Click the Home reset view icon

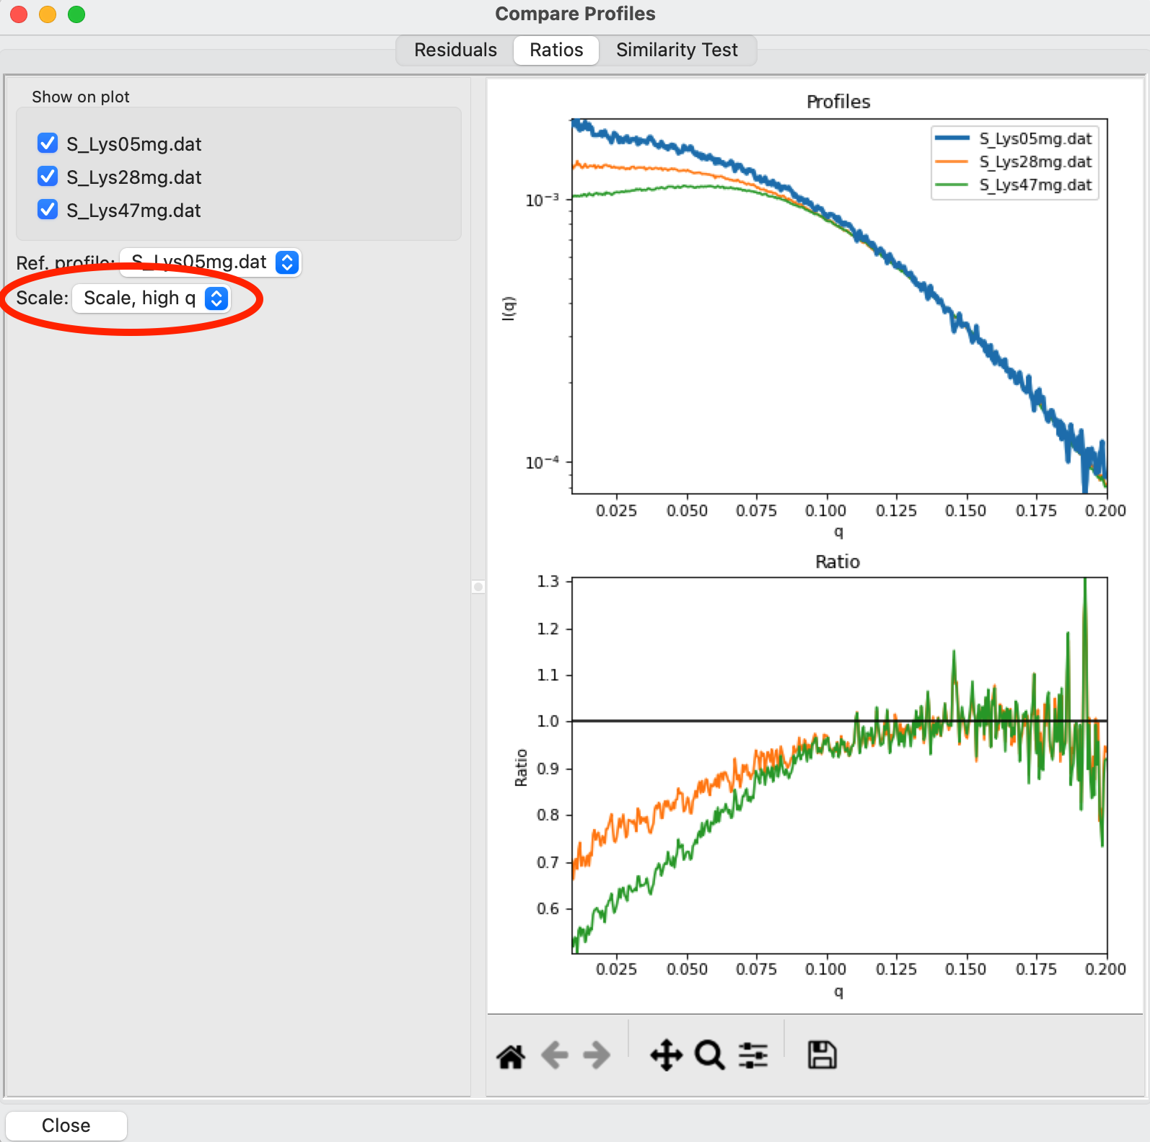[511, 1056]
